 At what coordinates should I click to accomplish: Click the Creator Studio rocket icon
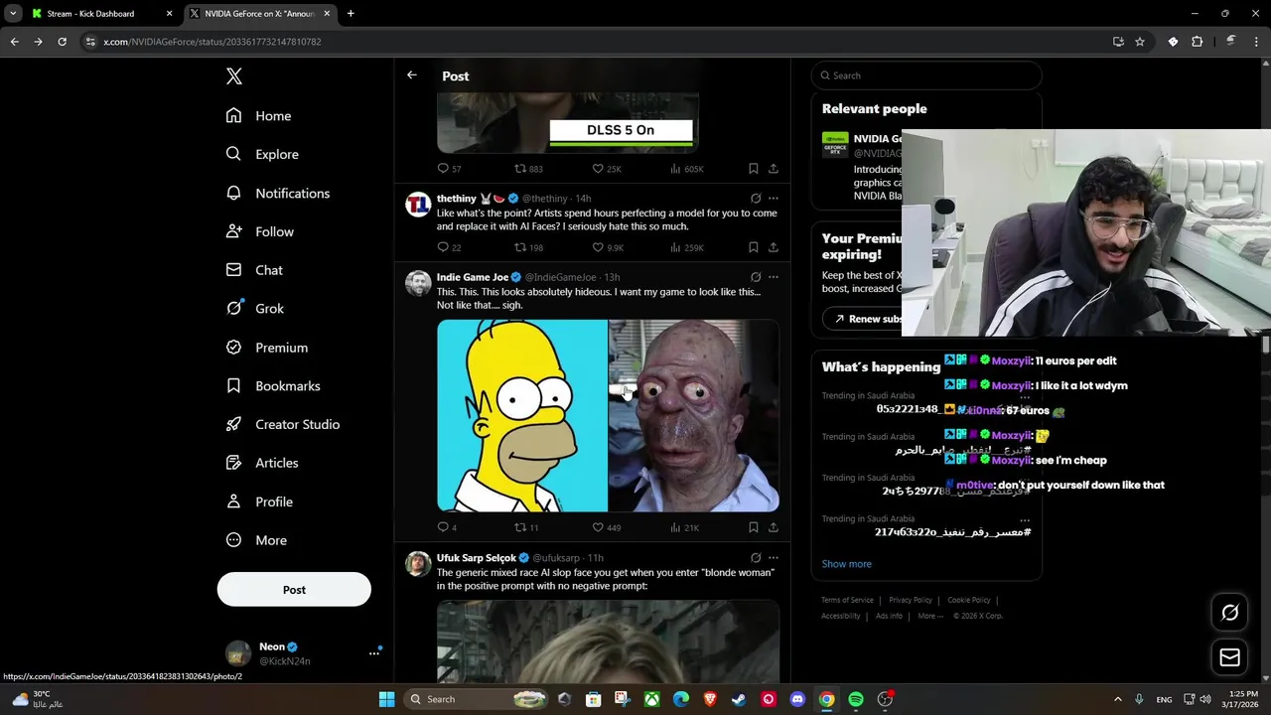pos(233,424)
